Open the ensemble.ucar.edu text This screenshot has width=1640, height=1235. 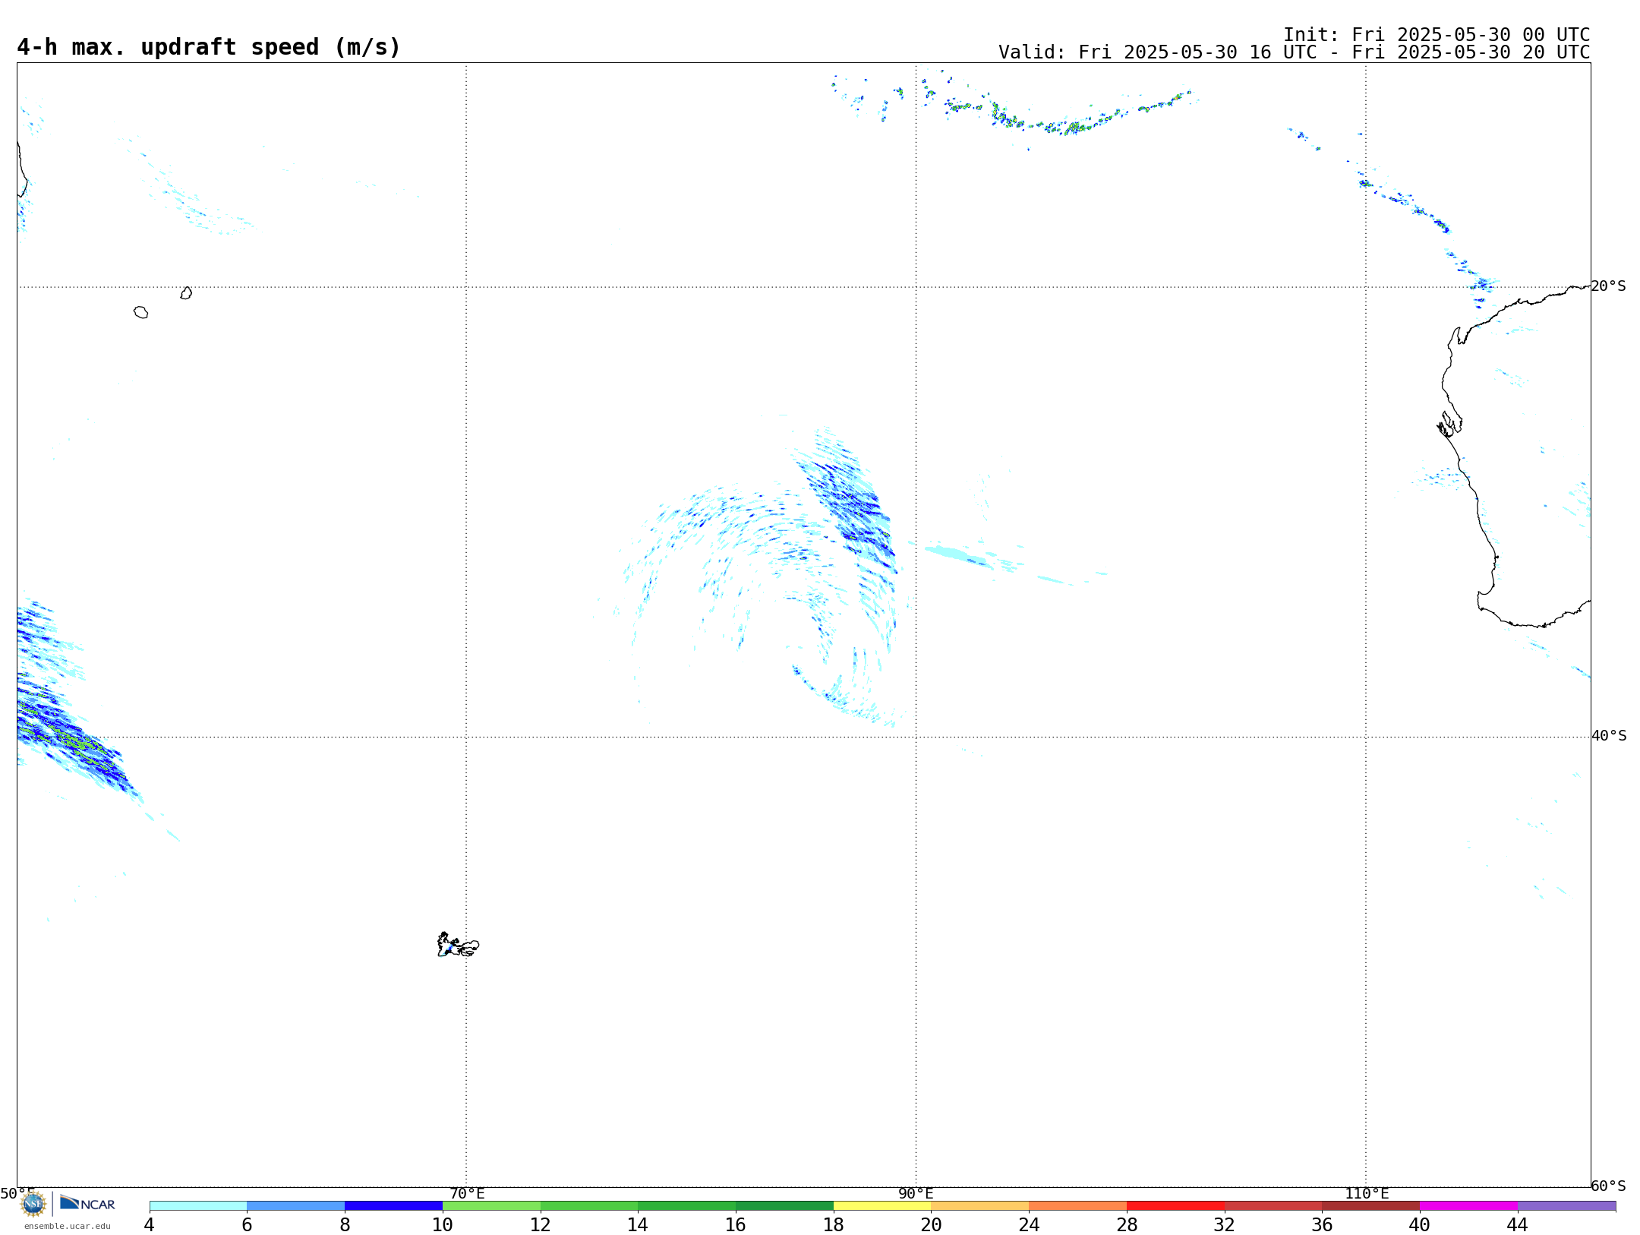(x=68, y=1226)
